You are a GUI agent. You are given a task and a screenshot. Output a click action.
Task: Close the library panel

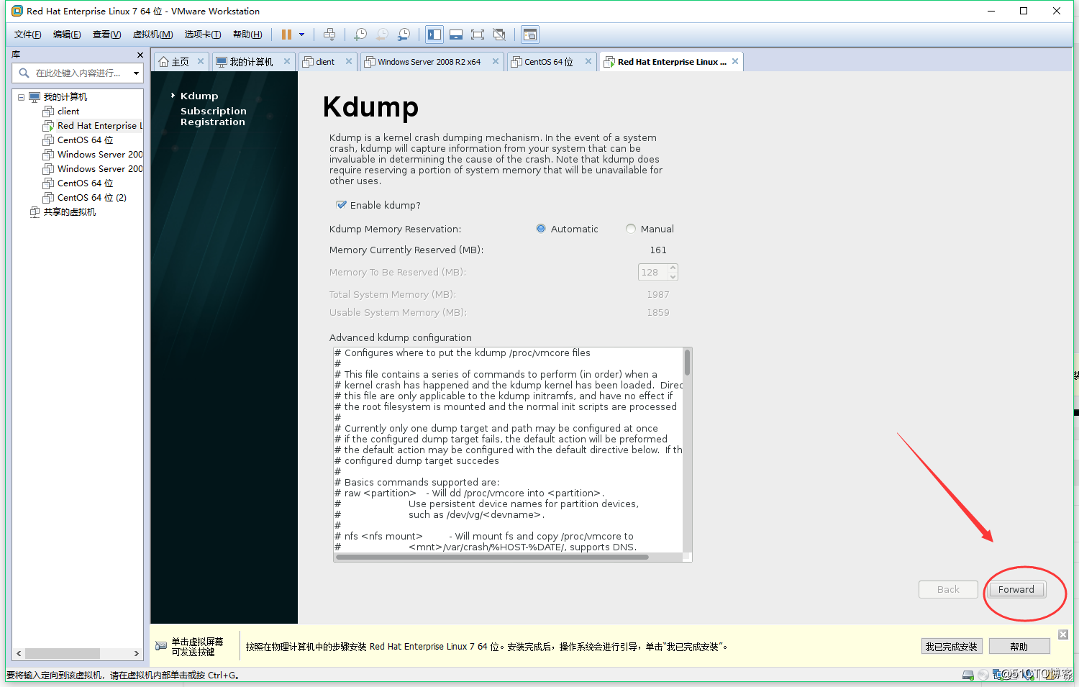[x=140, y=55]
